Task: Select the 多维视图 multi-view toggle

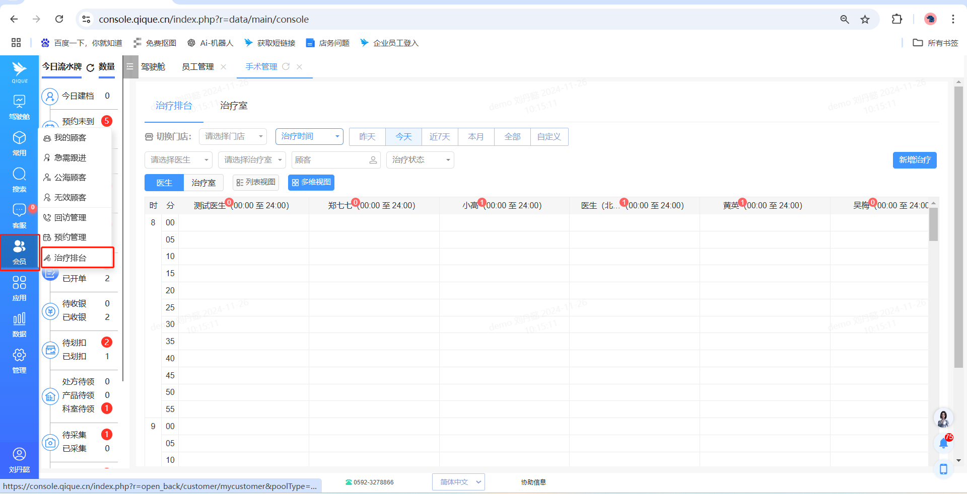Action: (x=311, y=182)
